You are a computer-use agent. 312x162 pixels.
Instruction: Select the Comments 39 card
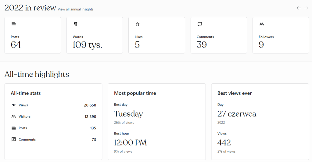[x=219, y=35]
